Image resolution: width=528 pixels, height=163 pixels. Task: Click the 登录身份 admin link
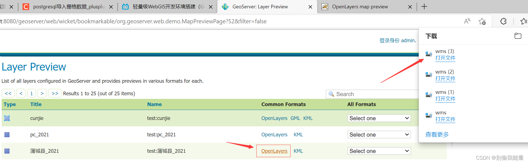click(x=398, y=41)
